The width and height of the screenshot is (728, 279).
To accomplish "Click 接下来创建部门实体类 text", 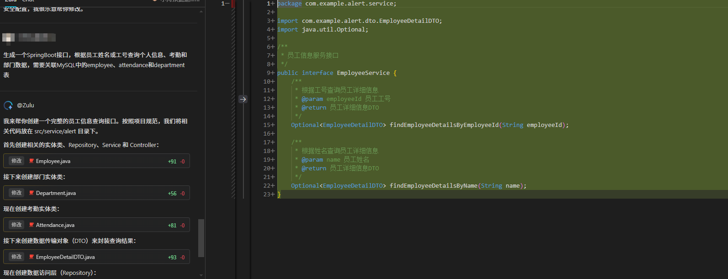I will (34, 177).
